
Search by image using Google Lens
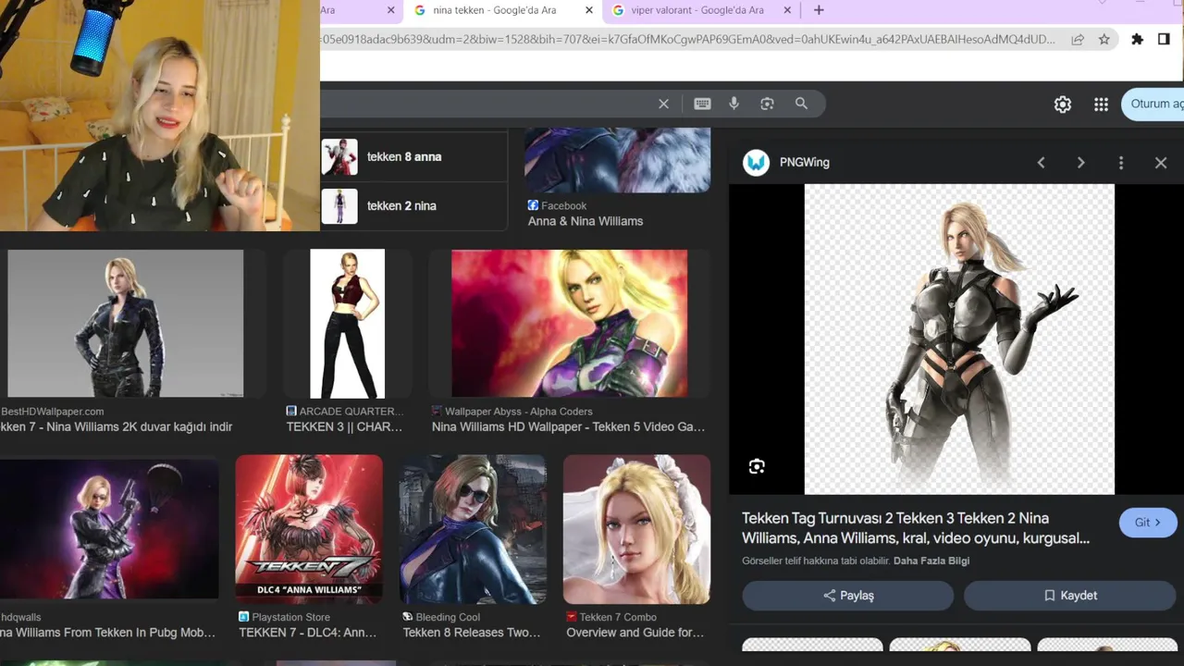tap(767, 104)
